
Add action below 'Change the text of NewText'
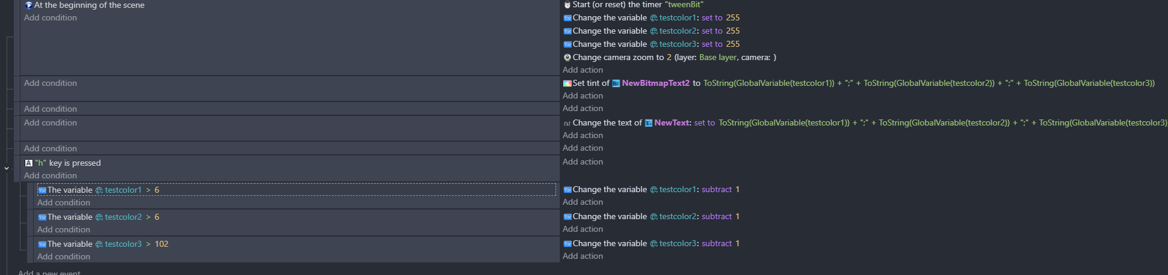click(582, 136)
